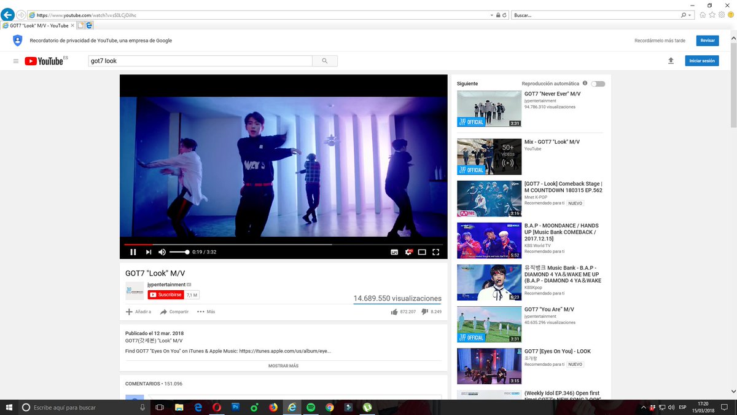Viewport: 737px width, 415px height.
Task: Click the browser Buscar search box
Action: pyautogui.click(x=596, y=15)
